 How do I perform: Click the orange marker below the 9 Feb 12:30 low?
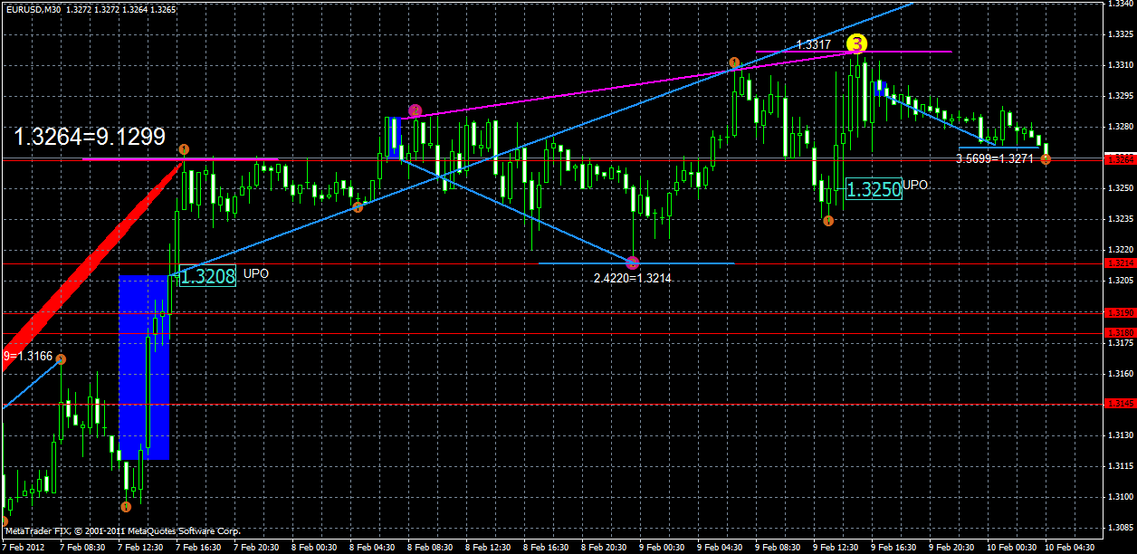828,220
